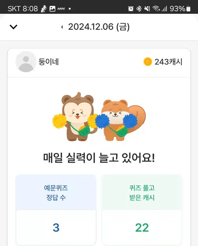Open the date 2024.12.06 (금) picker

99,27
